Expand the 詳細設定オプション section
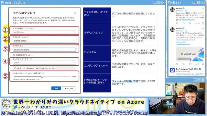Viewport: 207px width, 116px height. [x=23, y=55]
